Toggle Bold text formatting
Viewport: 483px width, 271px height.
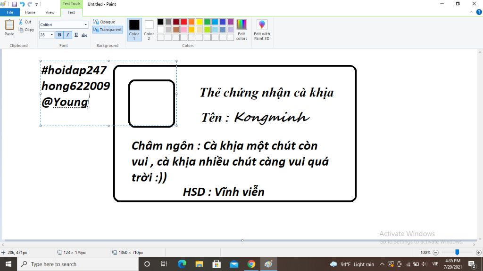(59, 35)
